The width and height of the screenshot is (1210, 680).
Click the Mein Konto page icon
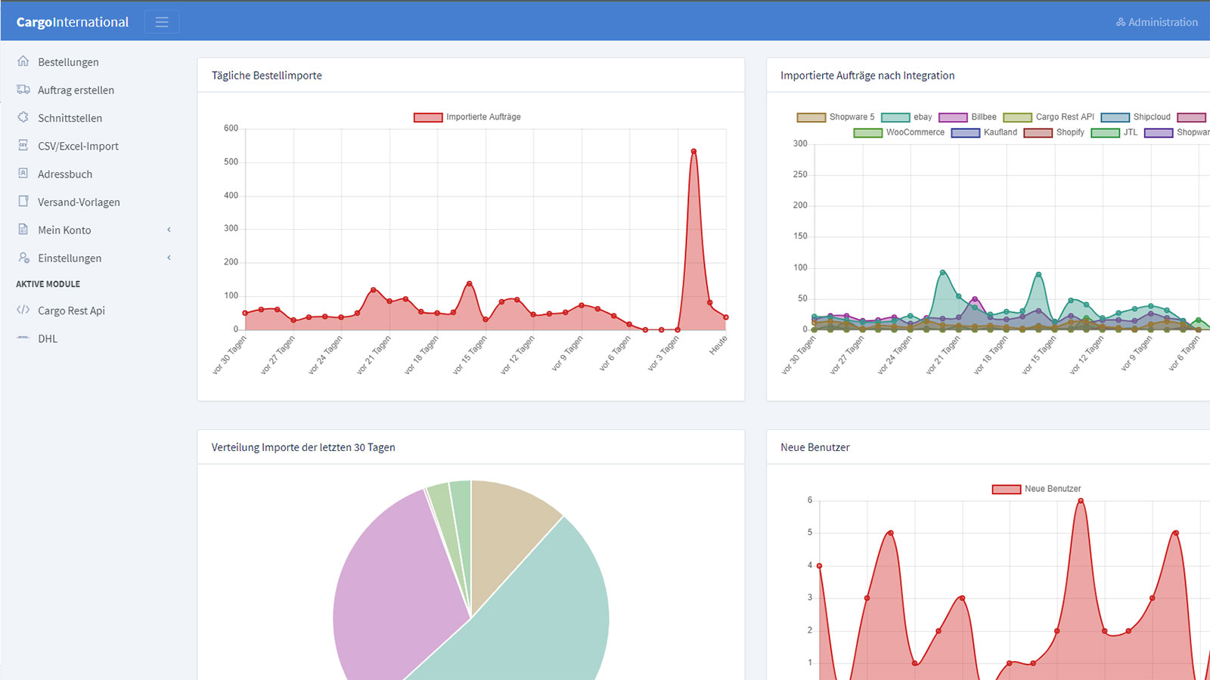(x=23, y=229)
